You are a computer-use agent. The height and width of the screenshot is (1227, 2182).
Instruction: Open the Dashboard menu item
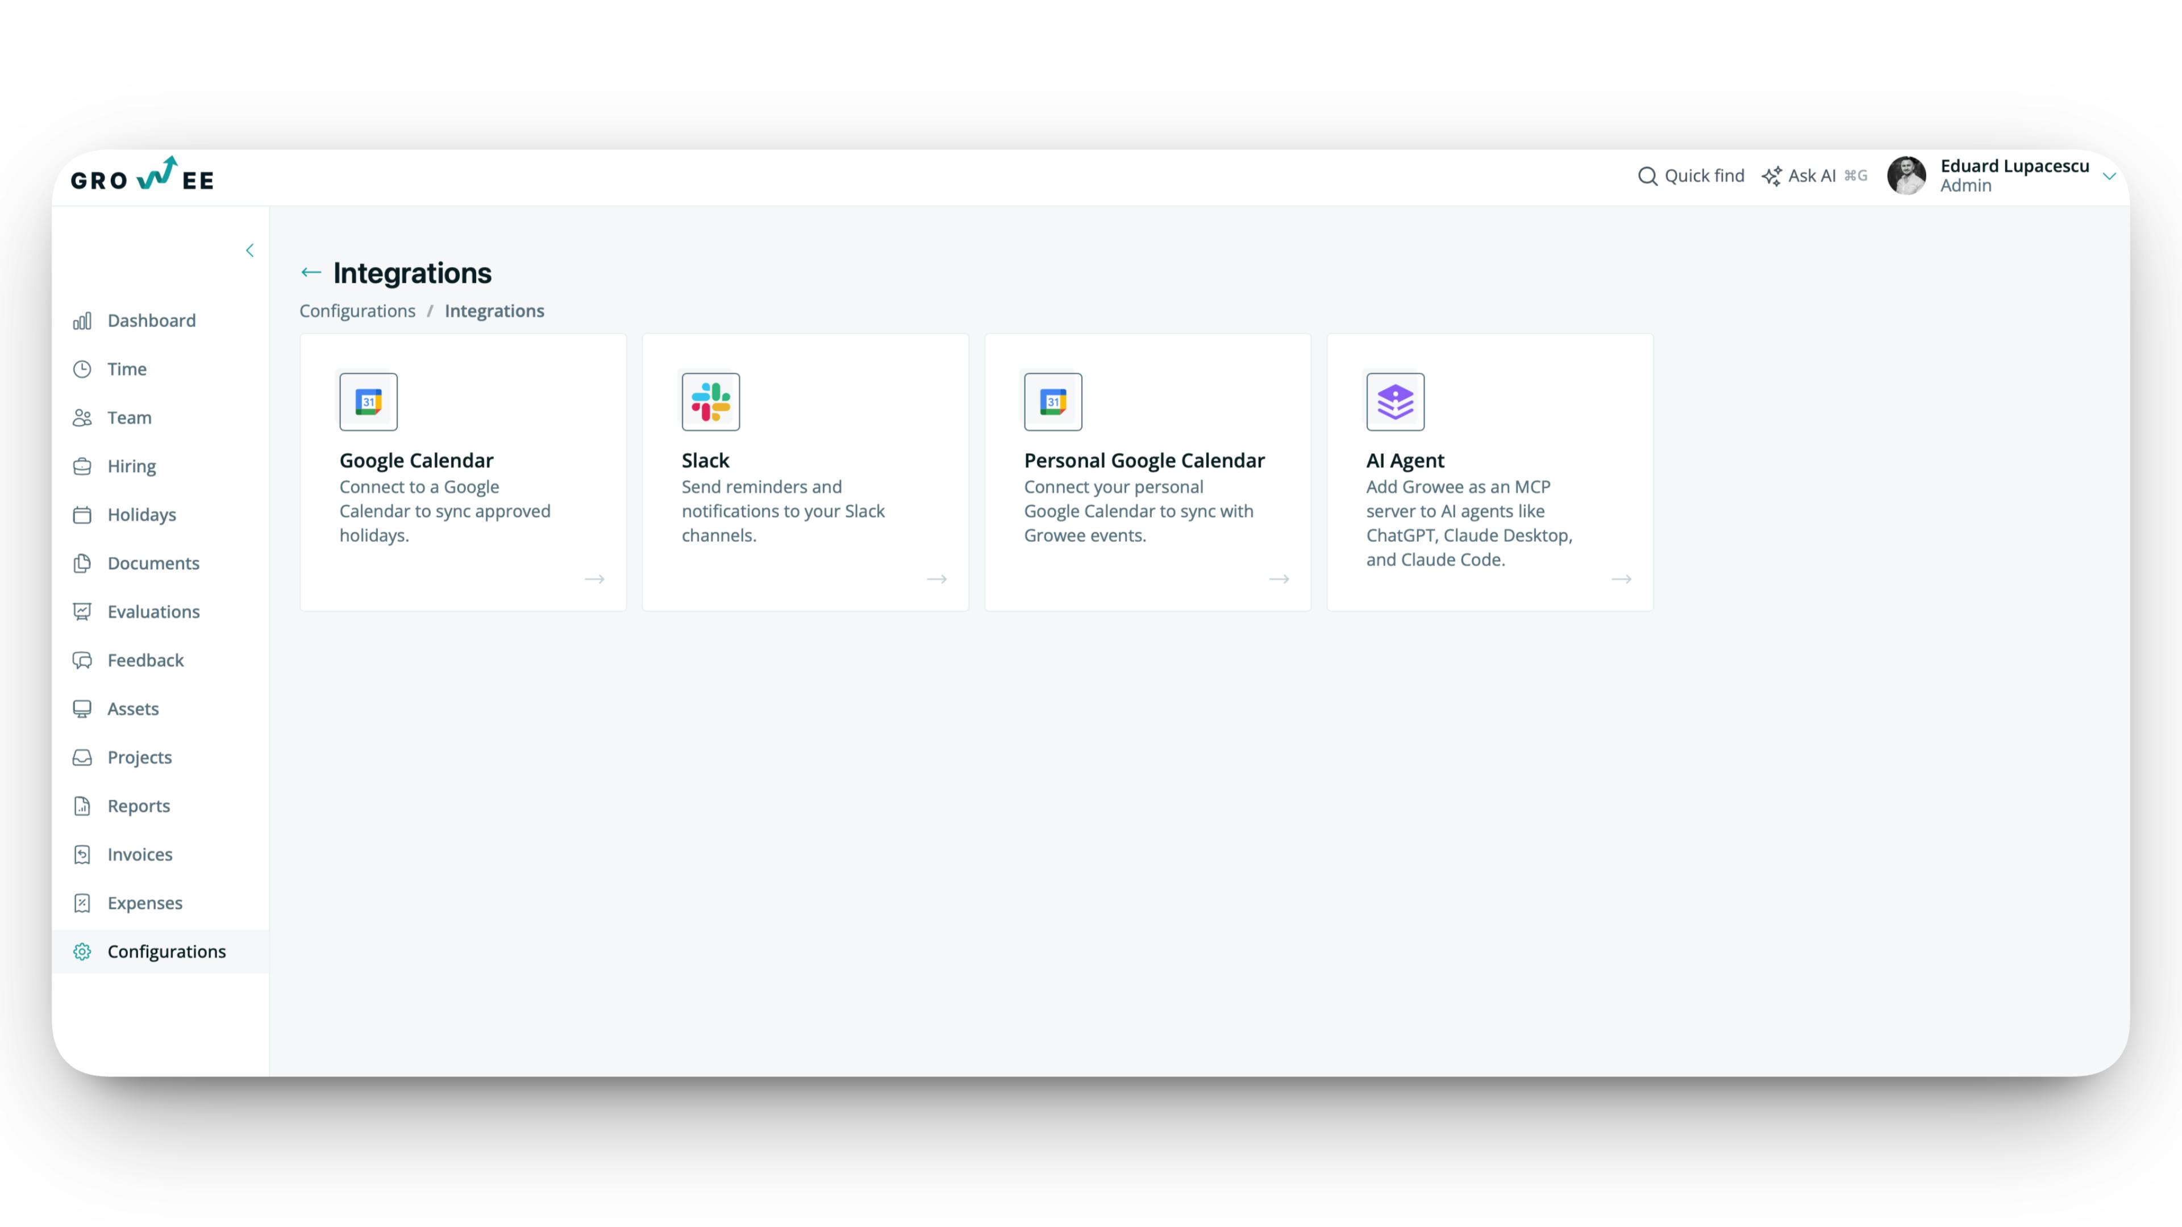click(x=160, y=321)
